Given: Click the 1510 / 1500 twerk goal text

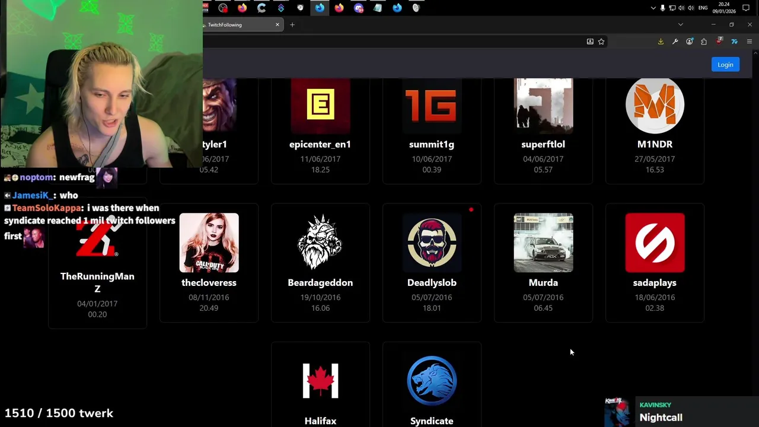Looking at the screenshot, I should pyautogui.click(x=59, y=413).
